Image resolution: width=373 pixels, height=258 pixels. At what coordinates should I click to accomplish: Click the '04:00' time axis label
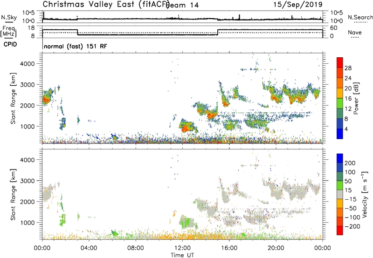(x=89, y=248)
